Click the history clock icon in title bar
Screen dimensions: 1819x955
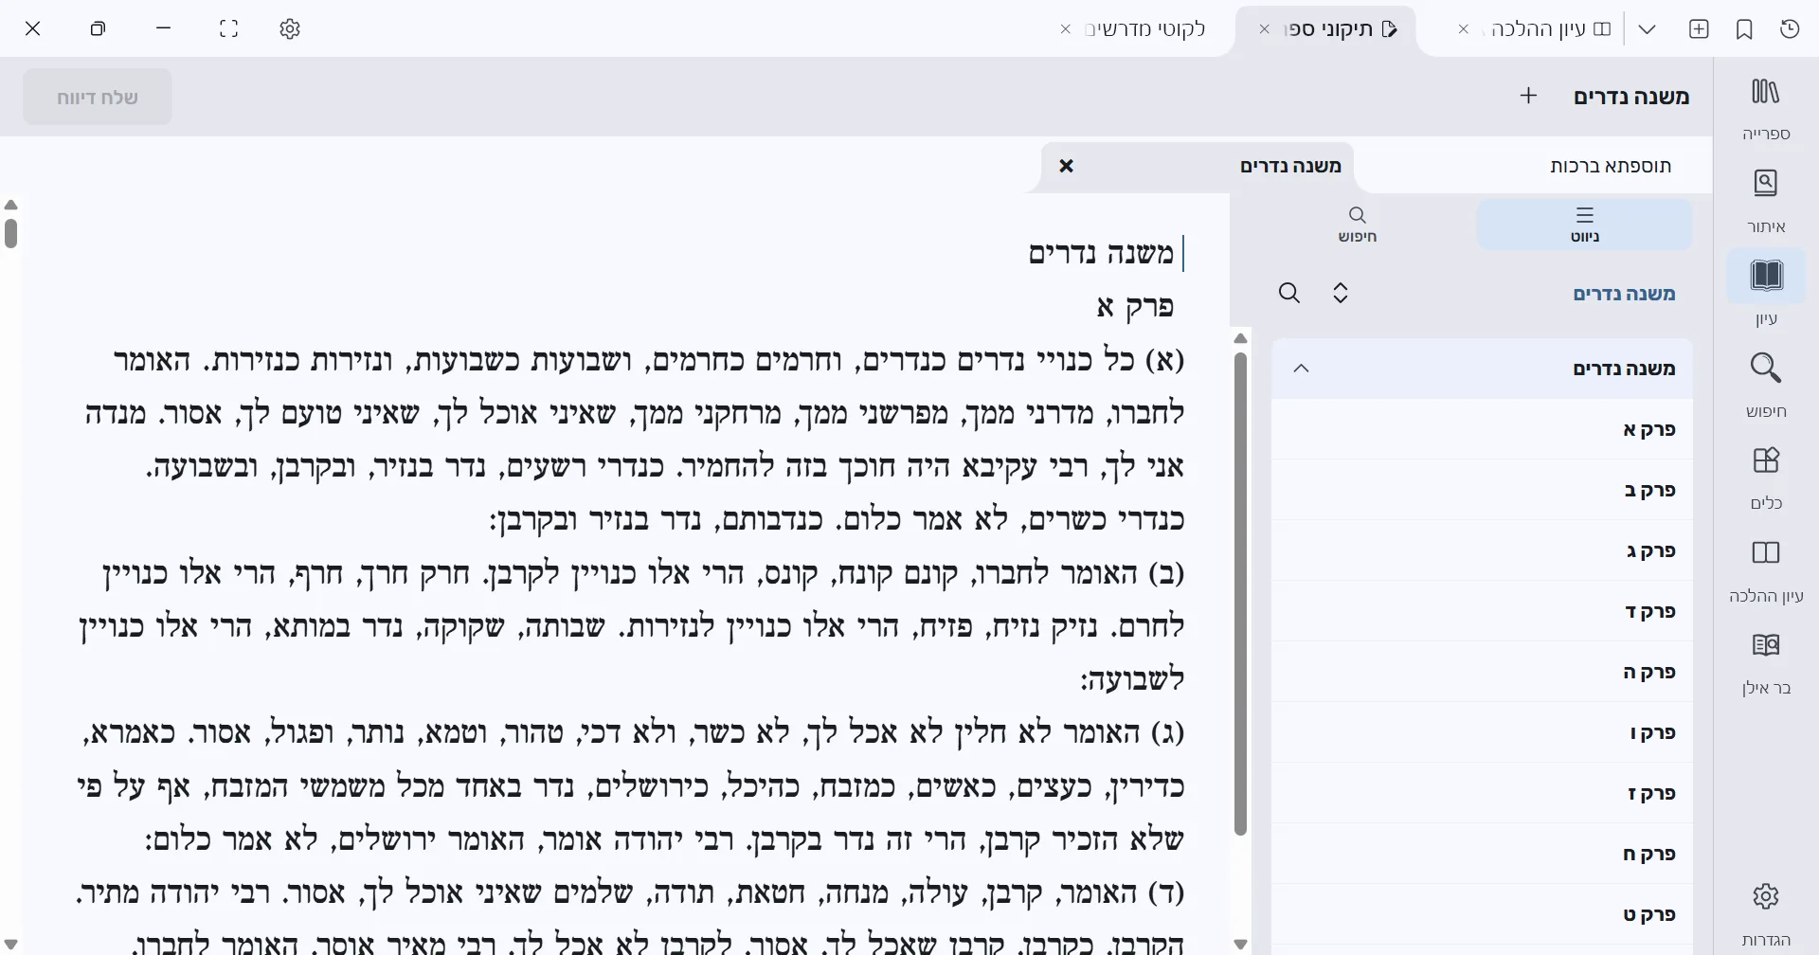1790,29
